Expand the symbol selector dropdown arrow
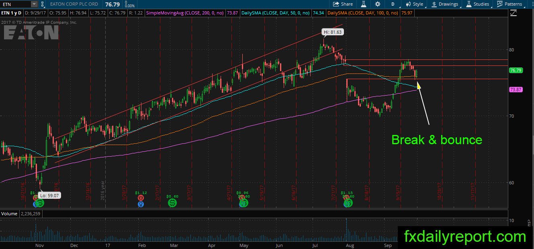Screen dimensions: 534x249 34,4
